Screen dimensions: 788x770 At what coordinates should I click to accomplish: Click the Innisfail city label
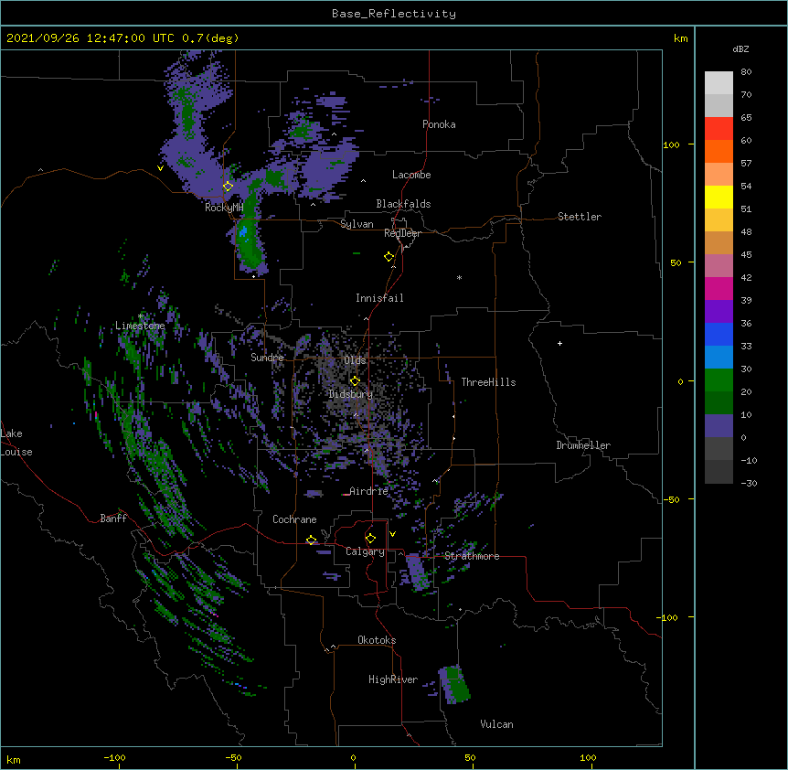[x=379, y=298]
